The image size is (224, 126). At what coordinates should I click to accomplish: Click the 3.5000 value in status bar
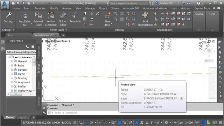pos(189,122)
